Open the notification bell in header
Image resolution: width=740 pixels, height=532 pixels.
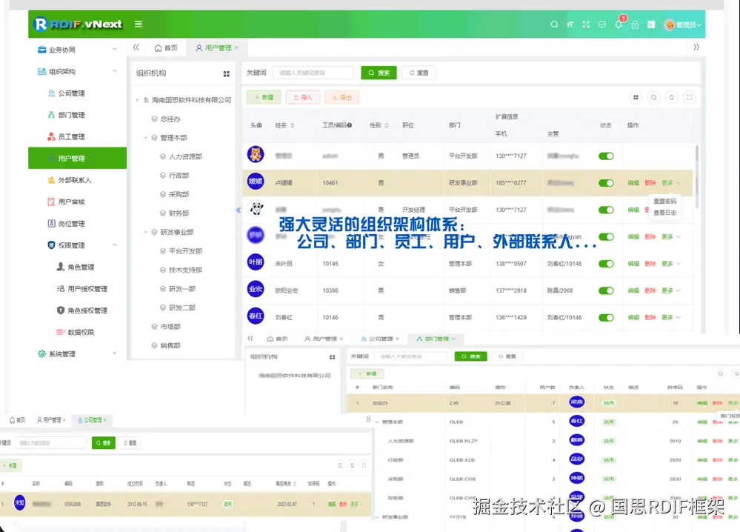(x=619, y=24)
